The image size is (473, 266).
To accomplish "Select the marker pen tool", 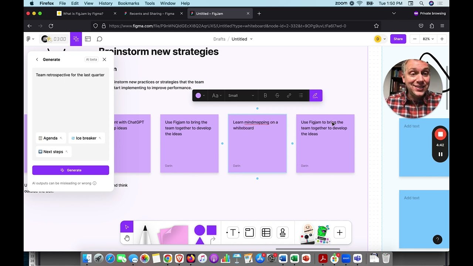I will click(x=145, y=235).
